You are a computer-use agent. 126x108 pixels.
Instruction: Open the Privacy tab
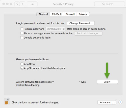(x=83, y=14)
